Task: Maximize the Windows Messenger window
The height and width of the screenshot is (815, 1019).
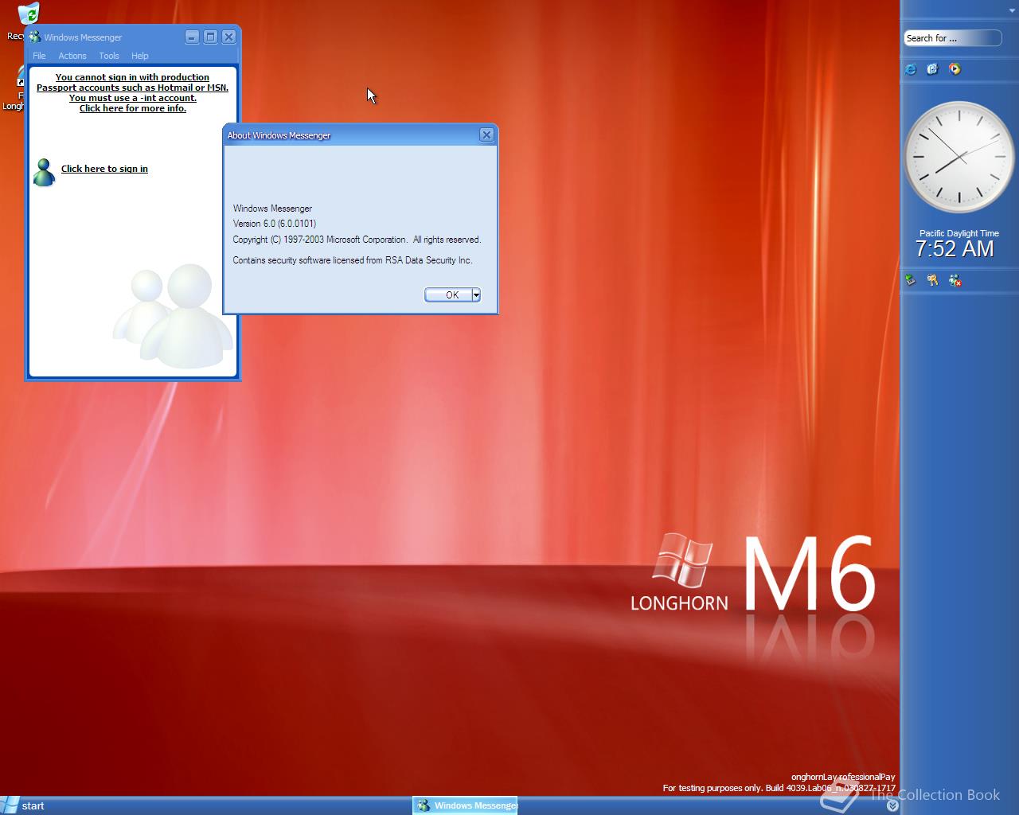Action: point(210,37)
